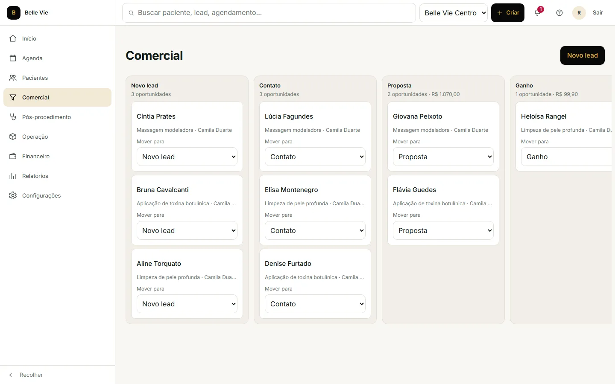This screenshot has width=615, height=384.
Task: Click the Financeiro wallet icon
Action: pyautogui.click(x=13, y=156)
